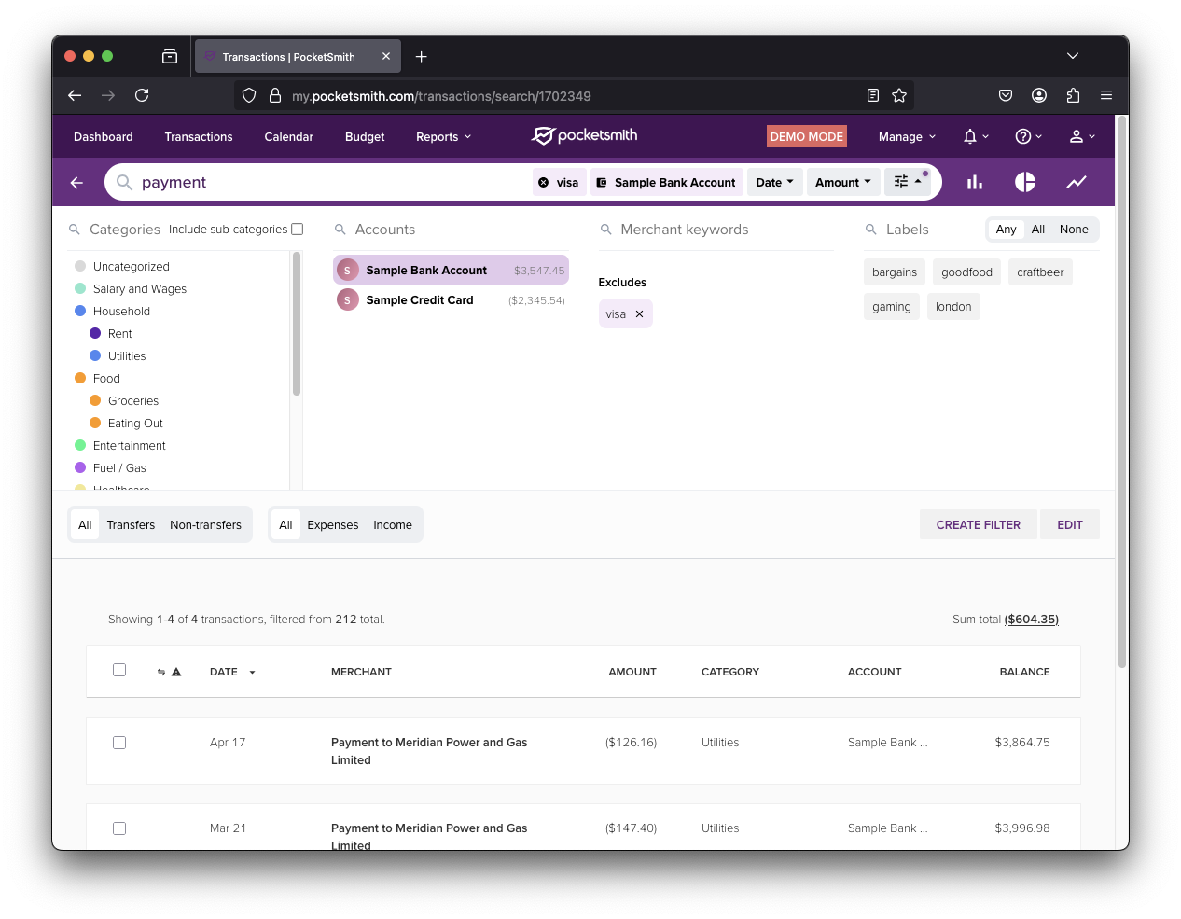Click the back arrow beside search box

[x=77, y=183]
